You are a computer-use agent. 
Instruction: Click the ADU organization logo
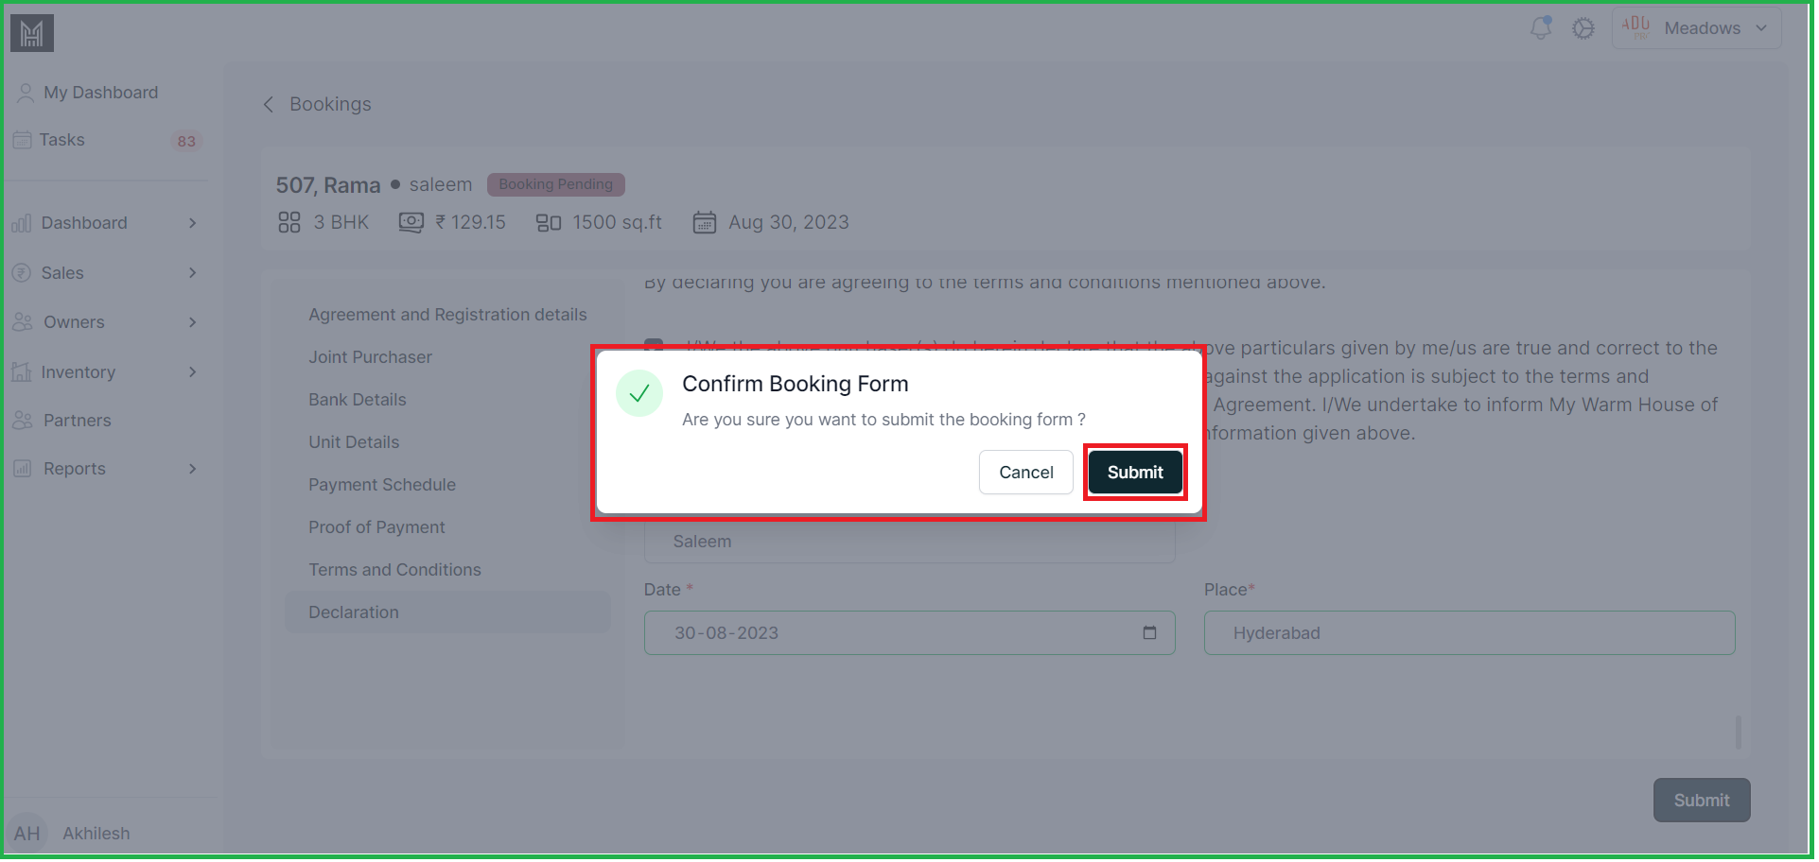pos(1635,26)
